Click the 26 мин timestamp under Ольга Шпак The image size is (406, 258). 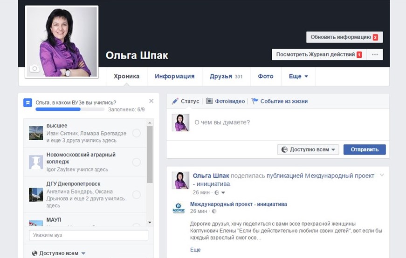(201, 192)
